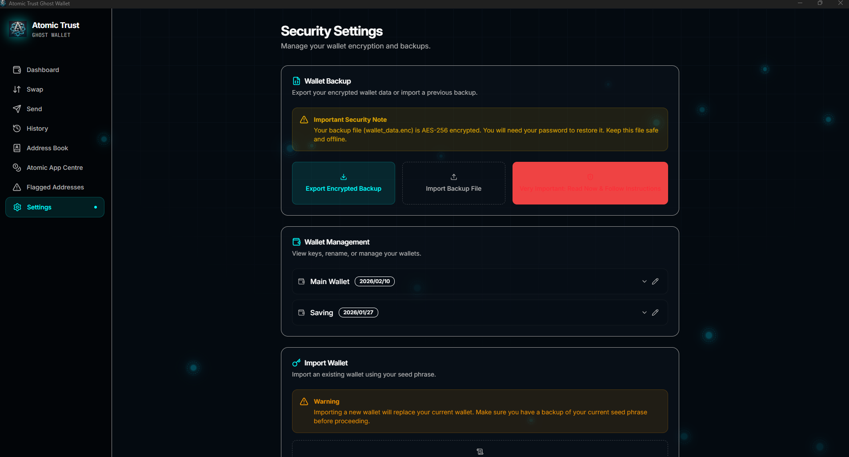Click the Settings gear icon
The image size is (849, 457).
tap(17, 207)
